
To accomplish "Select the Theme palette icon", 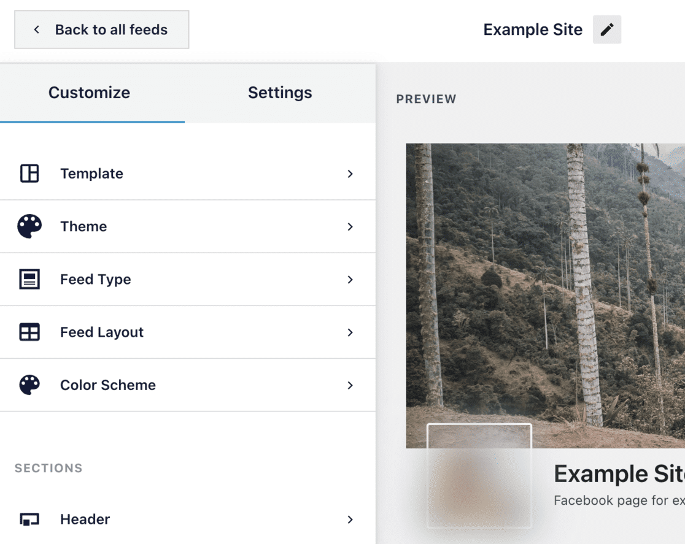I will click(29, 226).
